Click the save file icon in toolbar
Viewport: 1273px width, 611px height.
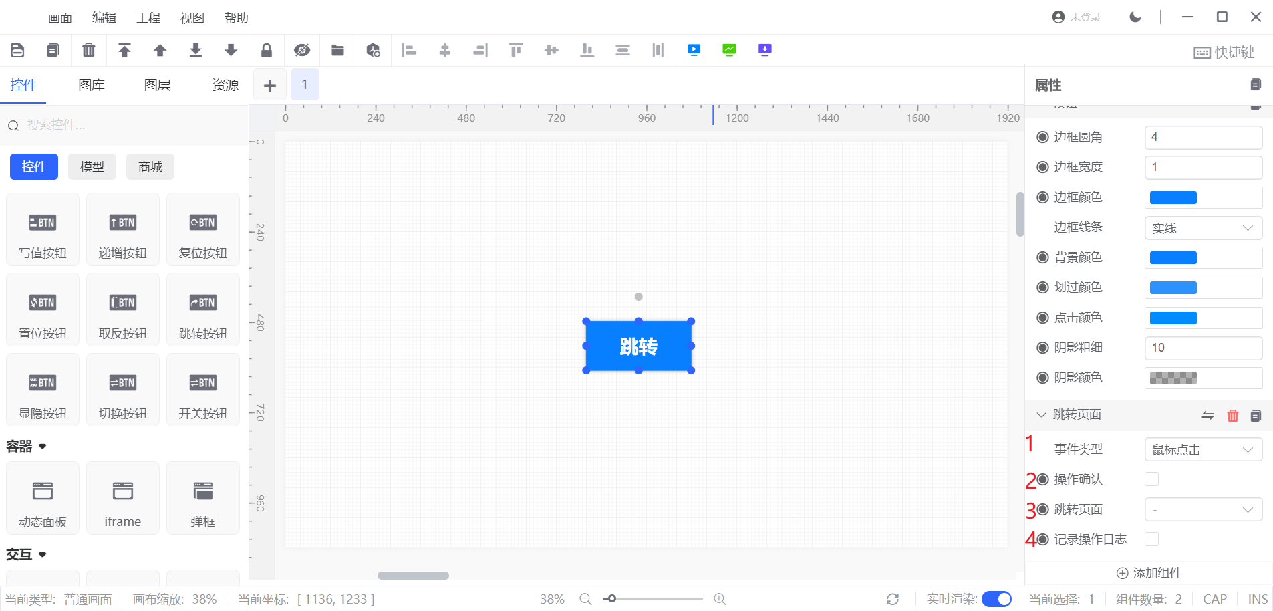pyautogui.click(x=18, y=50)
